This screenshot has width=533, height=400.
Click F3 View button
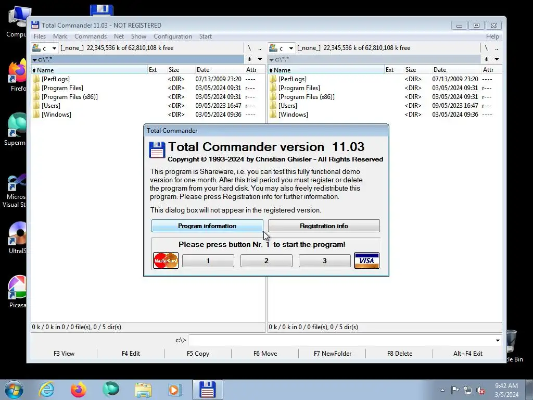pos(64,354)
